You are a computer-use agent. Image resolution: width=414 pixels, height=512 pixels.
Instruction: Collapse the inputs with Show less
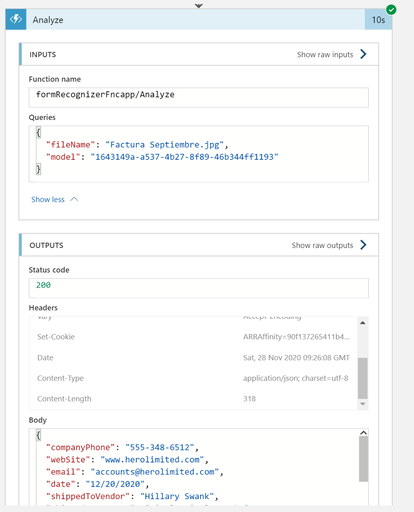(48, 200)
